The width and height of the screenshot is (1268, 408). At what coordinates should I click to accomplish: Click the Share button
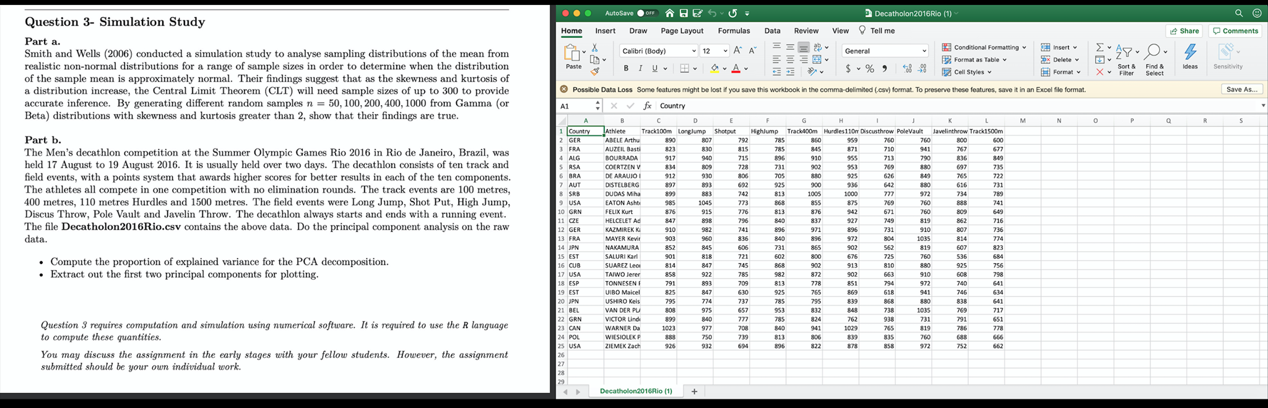(1184, 31)
